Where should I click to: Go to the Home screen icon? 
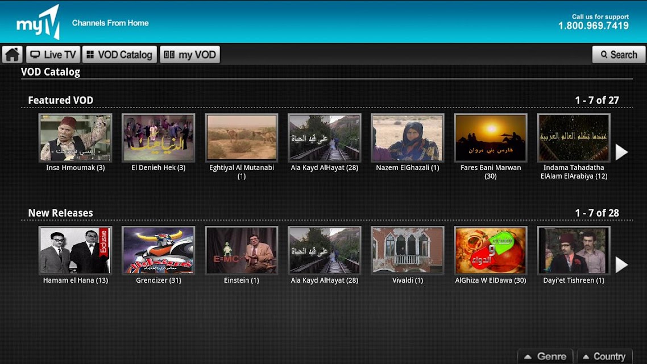tap(12, 55)
